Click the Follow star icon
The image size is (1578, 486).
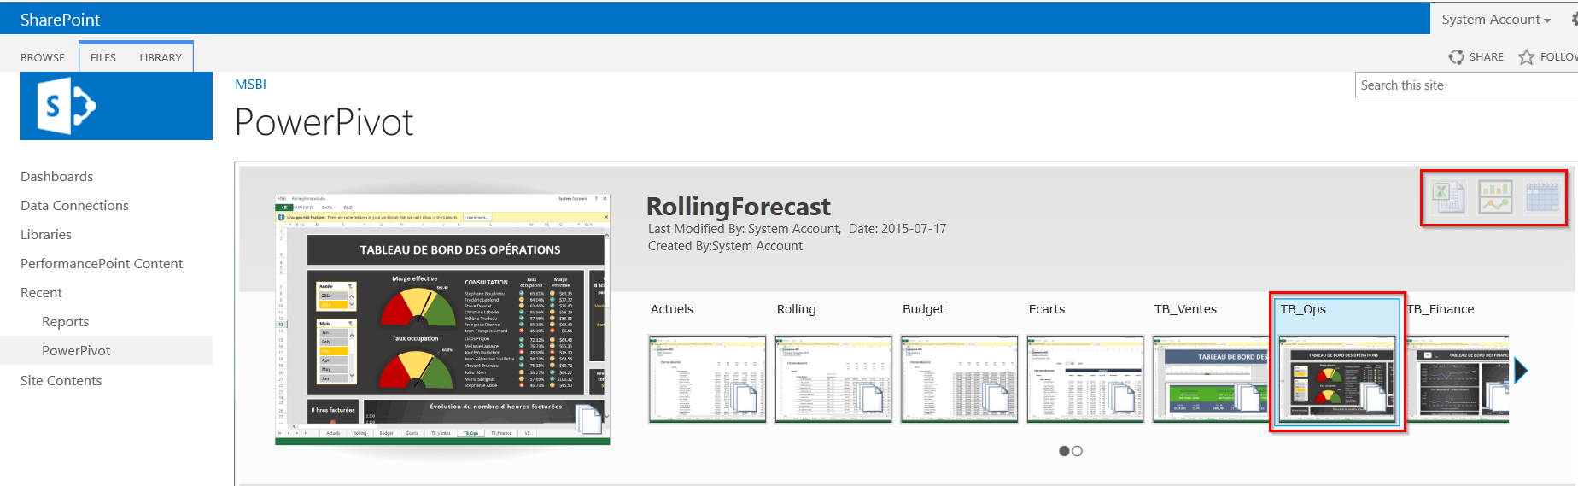(1526, 57)
